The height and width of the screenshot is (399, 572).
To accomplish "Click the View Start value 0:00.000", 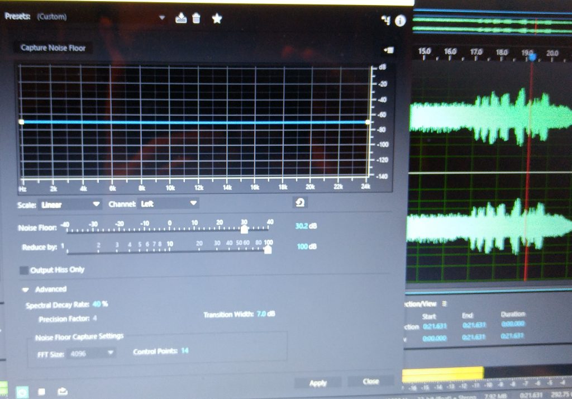I will pos(434,339).
